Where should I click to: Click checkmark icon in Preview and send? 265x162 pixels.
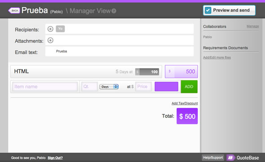pyautogui.click(x=208, y=10)
